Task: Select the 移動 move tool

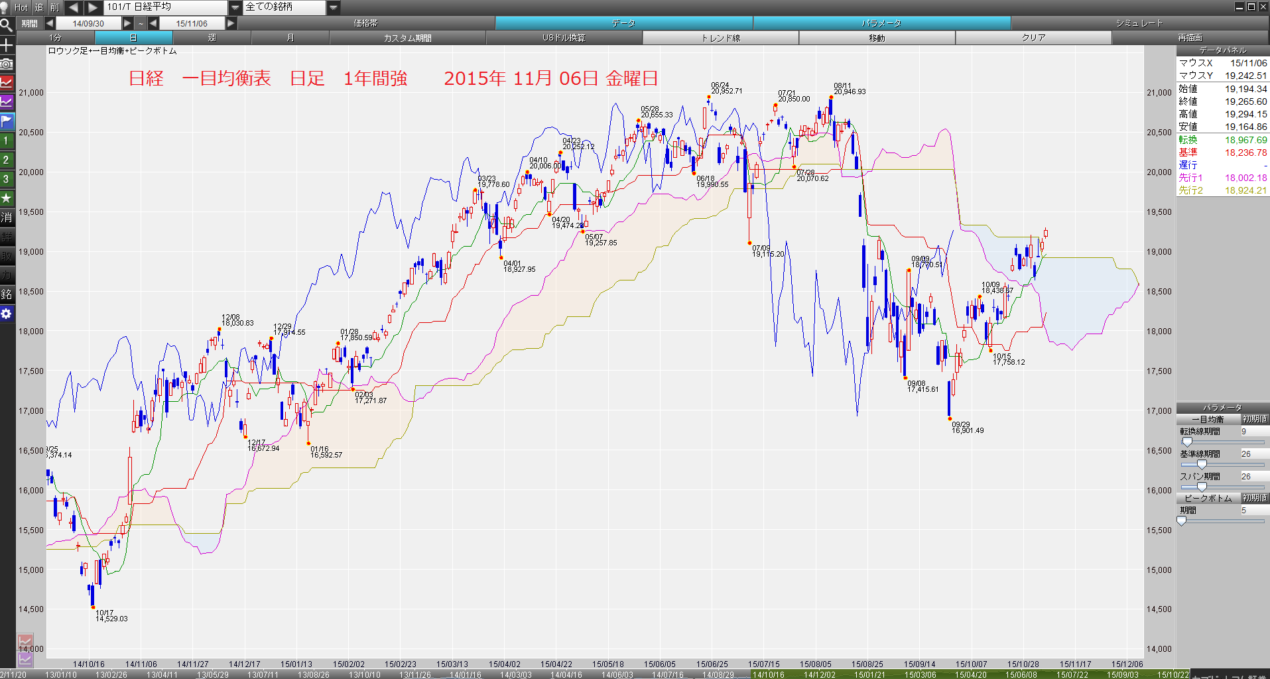Action: [x=877, y=38]
